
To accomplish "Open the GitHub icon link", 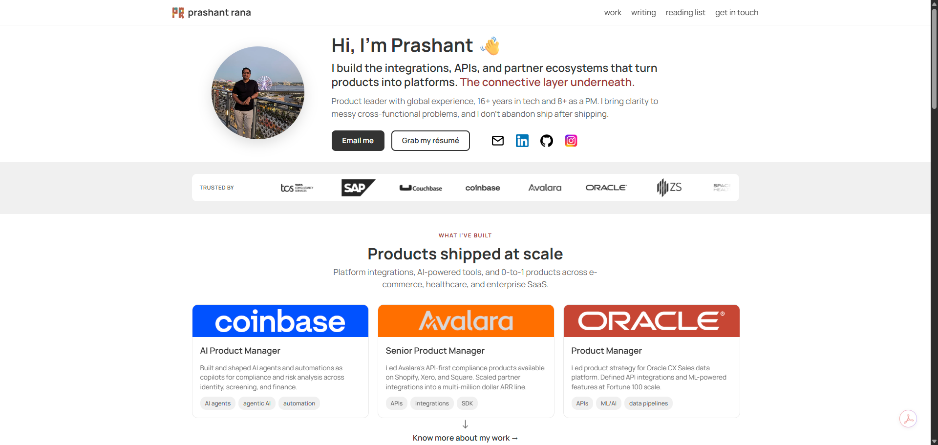I will [x=546, y=141].
